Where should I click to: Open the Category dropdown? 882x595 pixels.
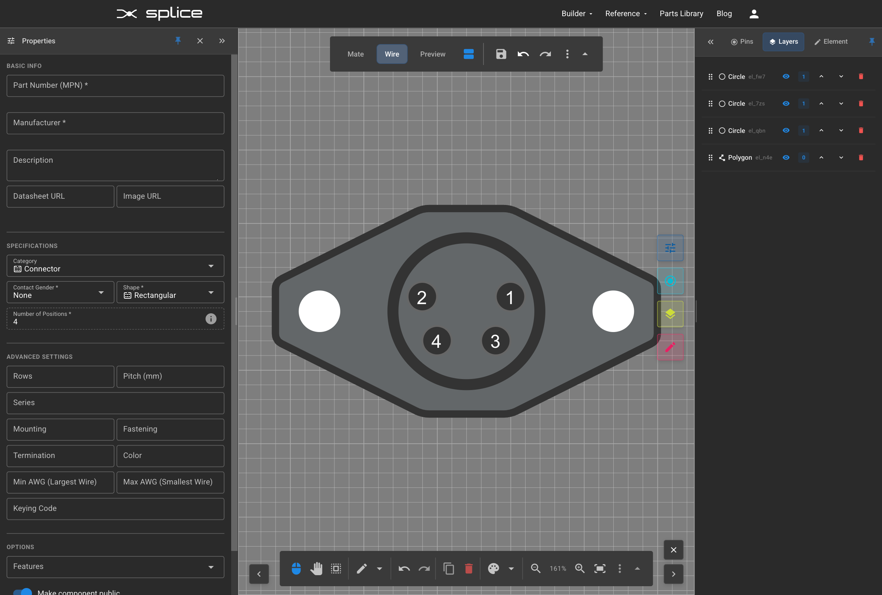[x=115, y=266]
